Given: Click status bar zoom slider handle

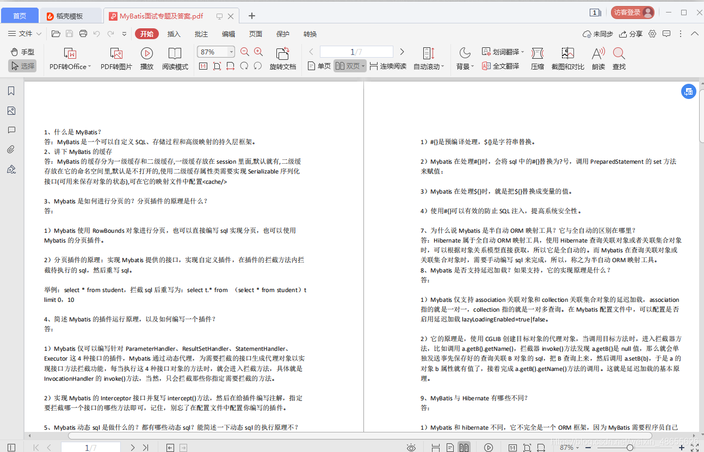Looking at the screenshot, I should (x=629, y=447).
